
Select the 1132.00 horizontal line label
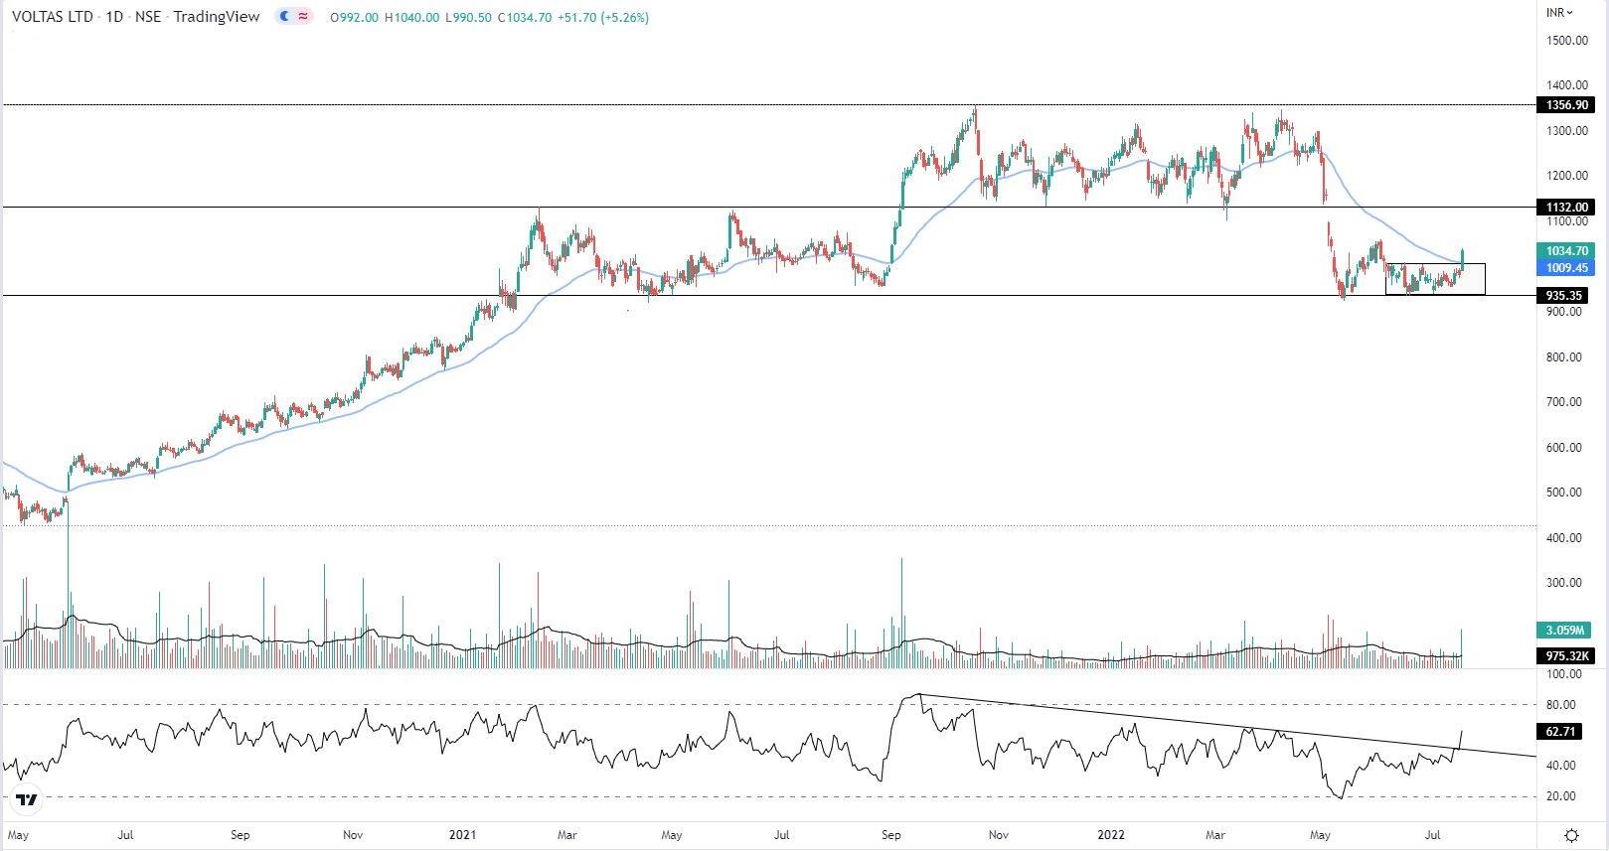pos(1565,208)
